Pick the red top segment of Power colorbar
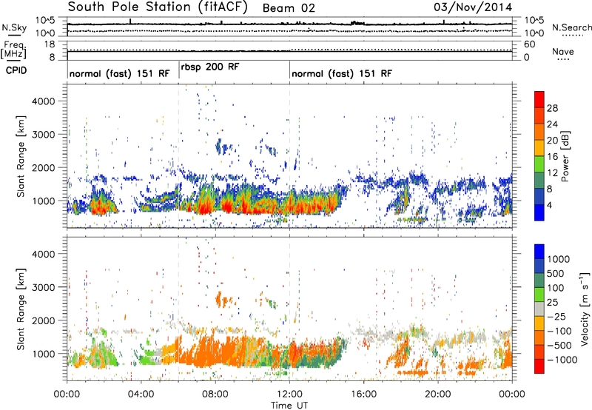Screen dimensions: 592x410 [539, 99]
